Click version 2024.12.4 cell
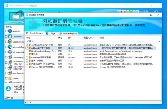The image size is (167, 109). pyautogui.click(x=71, y=58)
